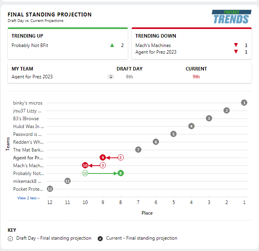Click the solid red current place 10 marker
The height and width of the screenshot is (251, 259).
(85, 165)
